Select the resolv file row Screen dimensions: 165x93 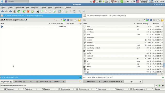point(123,67)
